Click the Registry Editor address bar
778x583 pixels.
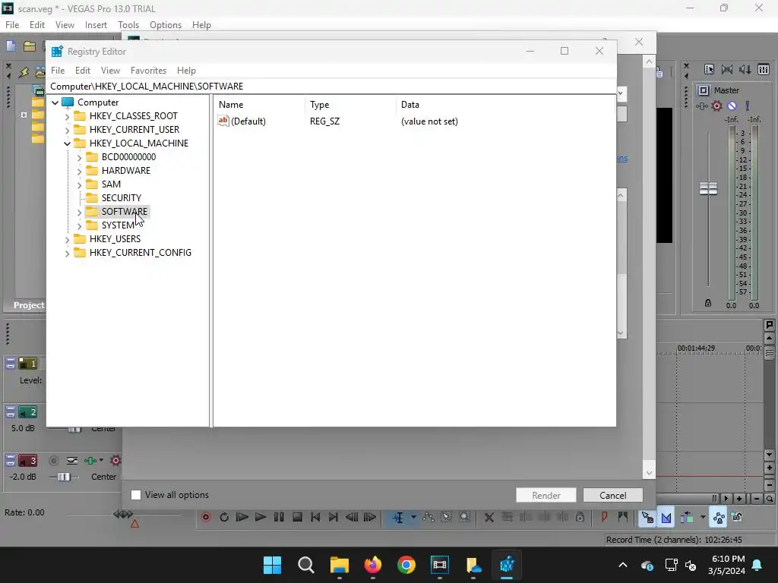(331, 87)
